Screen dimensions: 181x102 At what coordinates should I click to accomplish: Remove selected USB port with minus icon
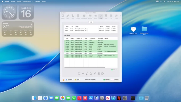point(83,74)
